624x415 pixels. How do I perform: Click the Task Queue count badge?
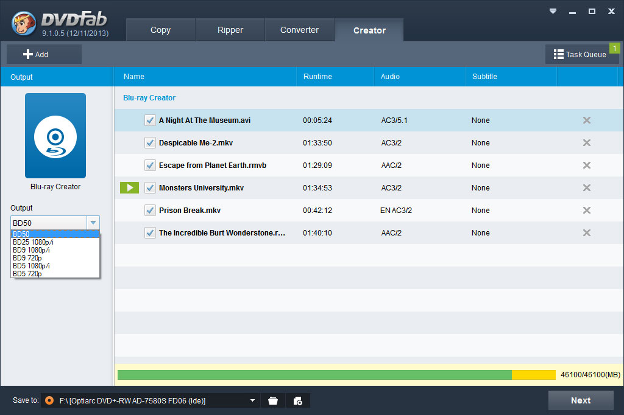coord(615,48)
